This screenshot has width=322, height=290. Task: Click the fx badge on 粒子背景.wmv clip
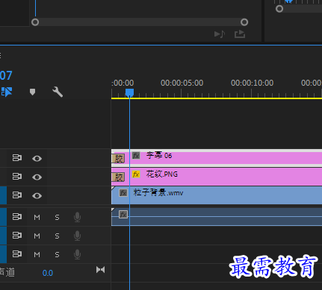tap(123, 193)
